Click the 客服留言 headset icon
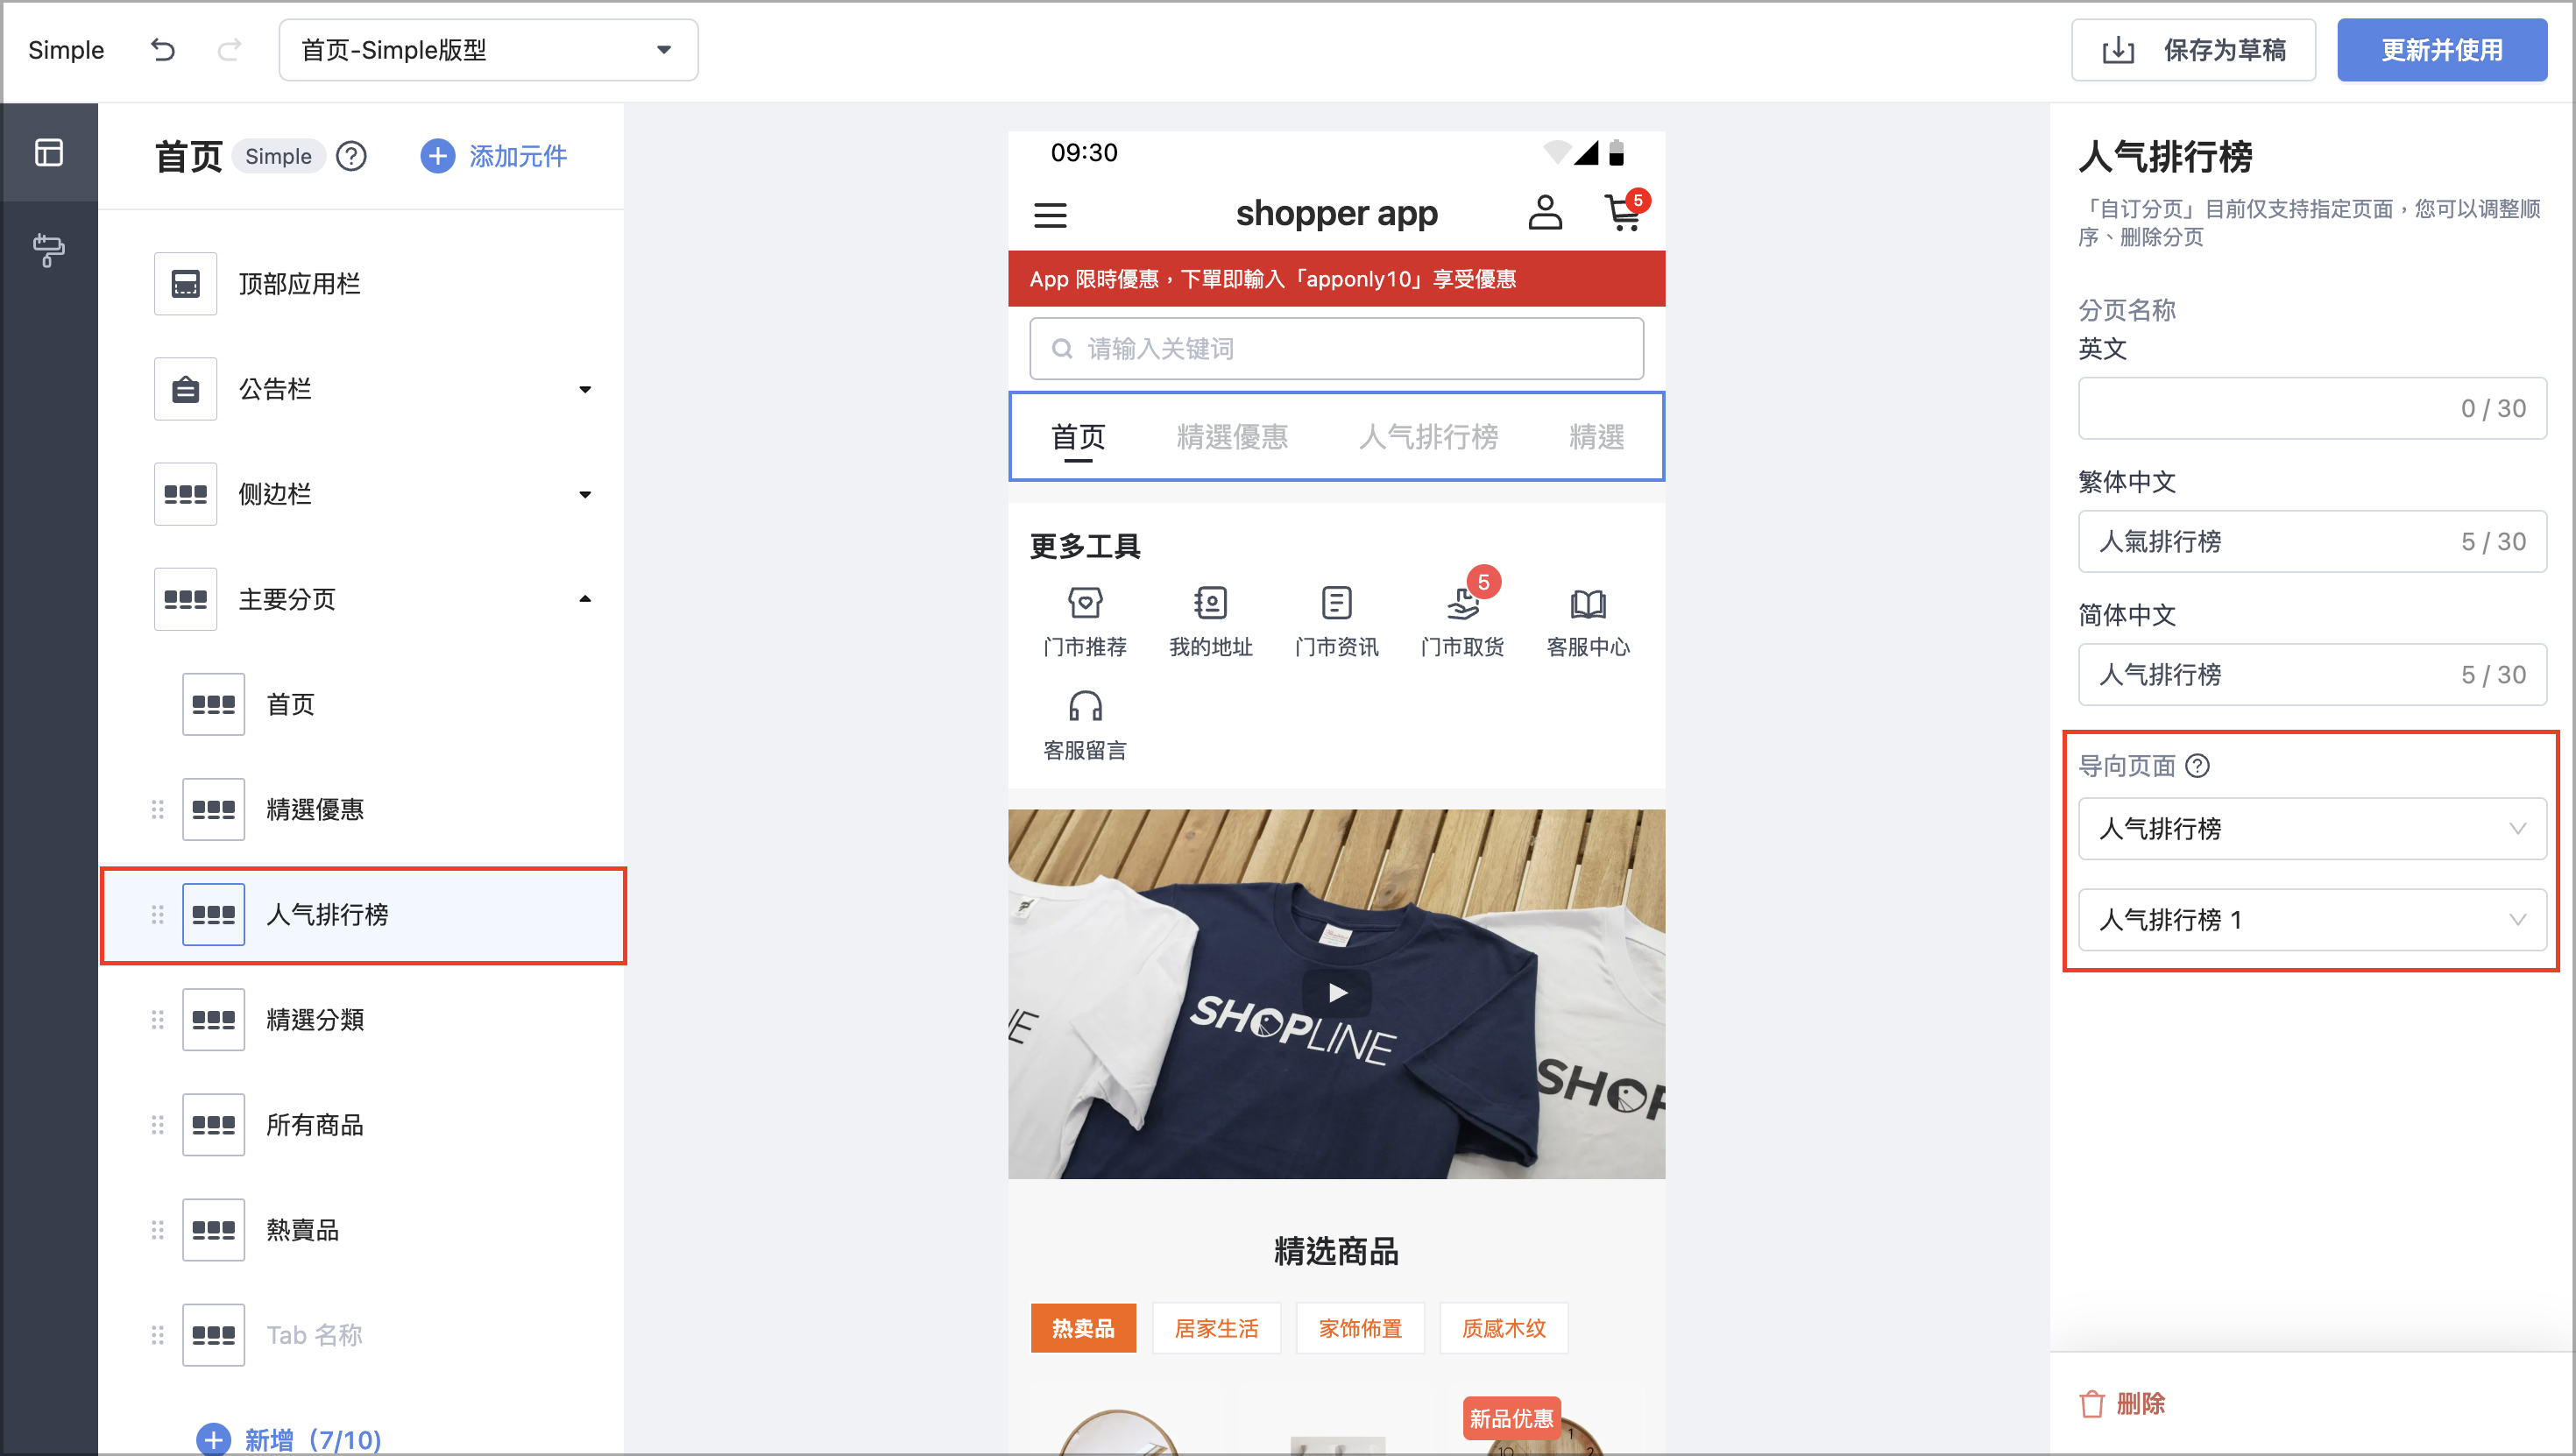The width and height of the screenshot is (2576, 1456). [1085, 707]
